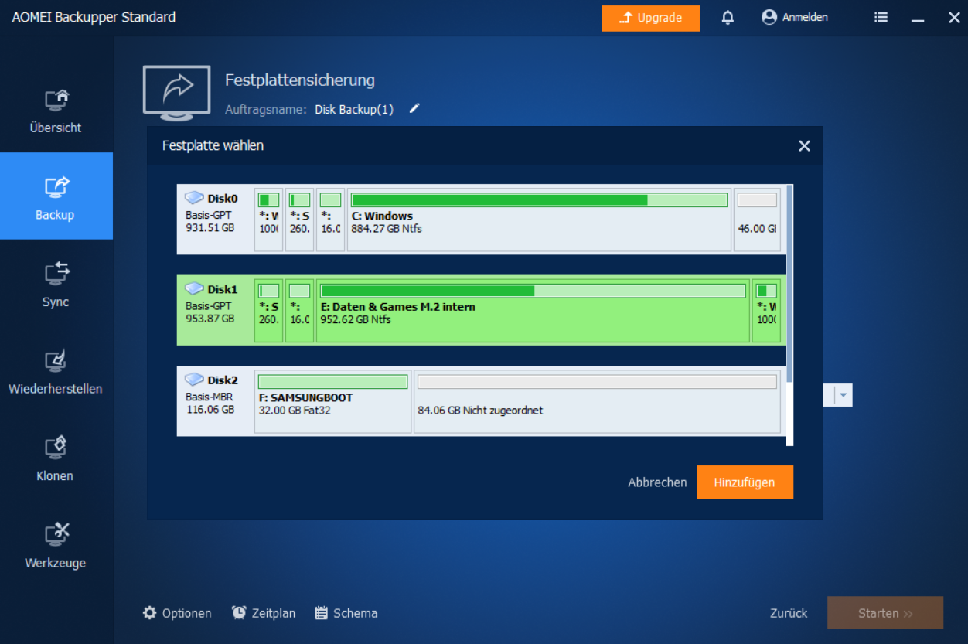Click the Optionen gear icon
This screenshot has width=968, height=644.
pyautogui.click(x=150, y=613)
